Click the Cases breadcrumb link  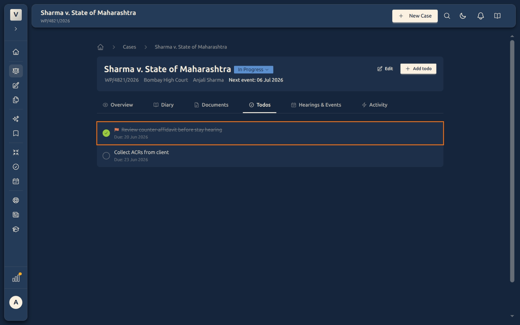[x=129, y=47]
